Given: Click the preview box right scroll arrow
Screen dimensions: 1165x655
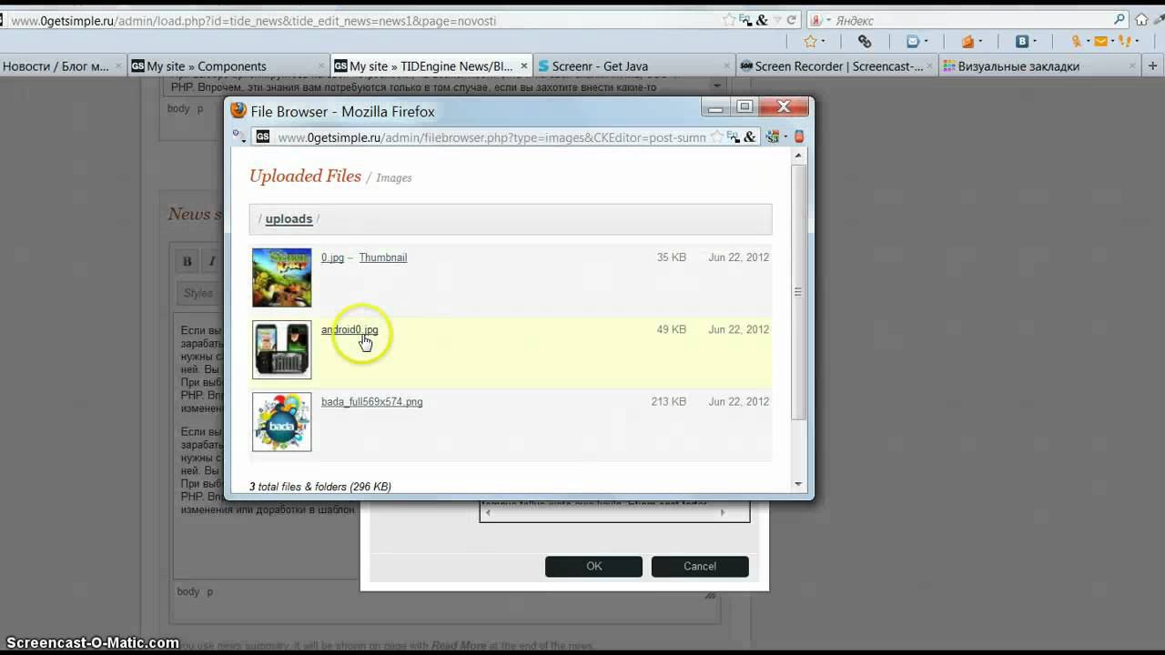Looking at the screenshot, I should pyautogui.click(x=723, y=513).
